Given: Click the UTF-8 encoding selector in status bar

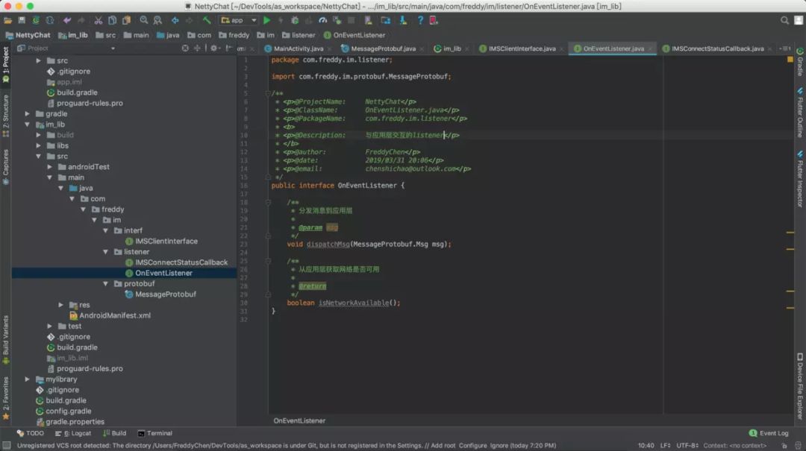Looking at the screenshot, I should [x=687, y=446].
